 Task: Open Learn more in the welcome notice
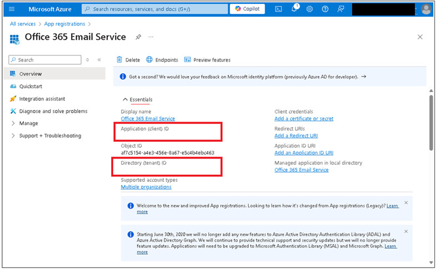click(x=393, y=206)
